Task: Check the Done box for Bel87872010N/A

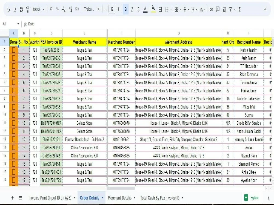Action: click(14, 123)
